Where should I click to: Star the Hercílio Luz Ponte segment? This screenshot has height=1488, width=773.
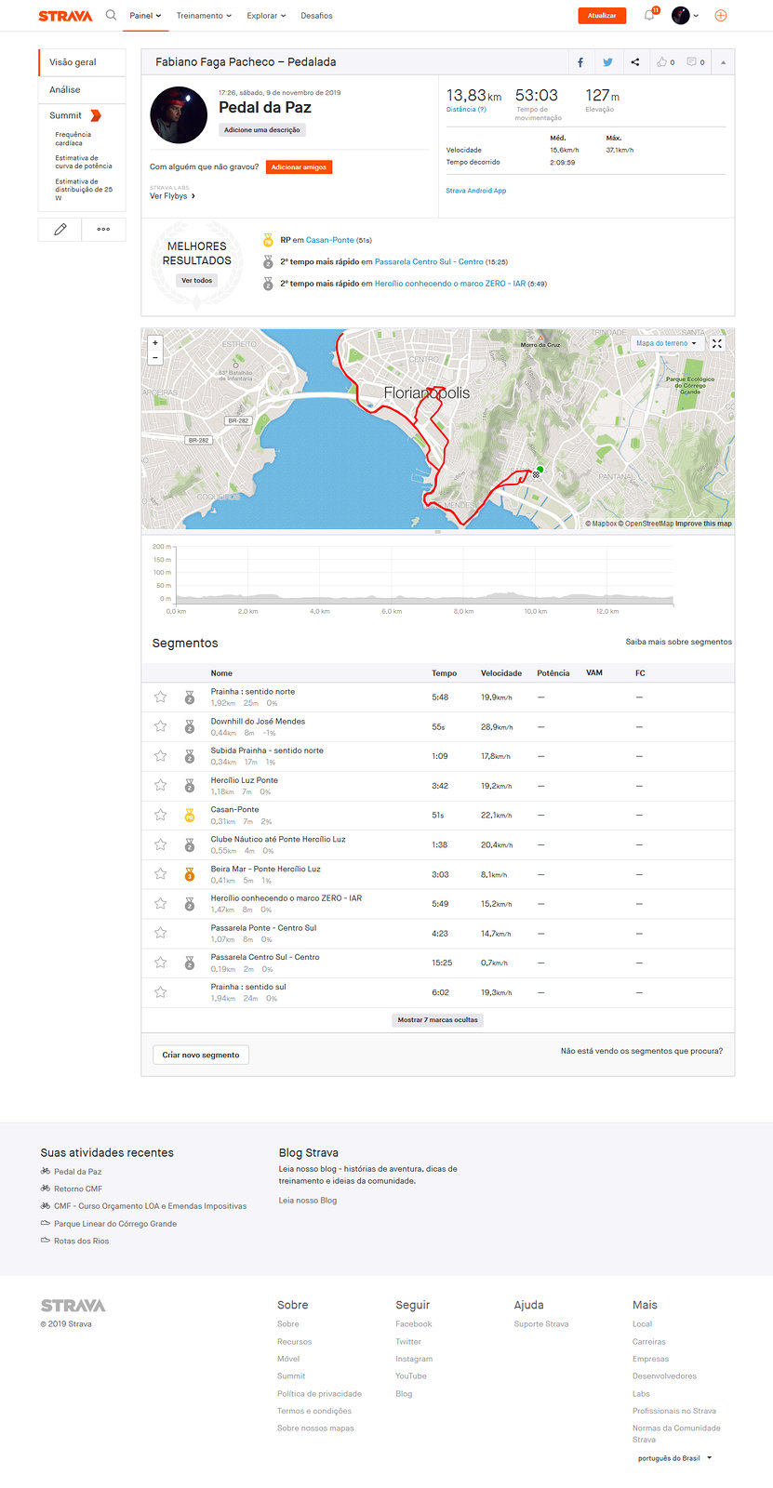161,785
